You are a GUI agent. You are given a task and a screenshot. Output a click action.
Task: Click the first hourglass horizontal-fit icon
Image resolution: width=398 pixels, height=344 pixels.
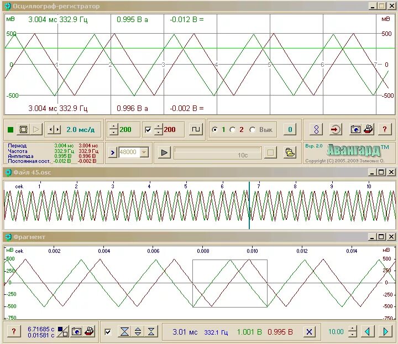[x=124, y=331]
